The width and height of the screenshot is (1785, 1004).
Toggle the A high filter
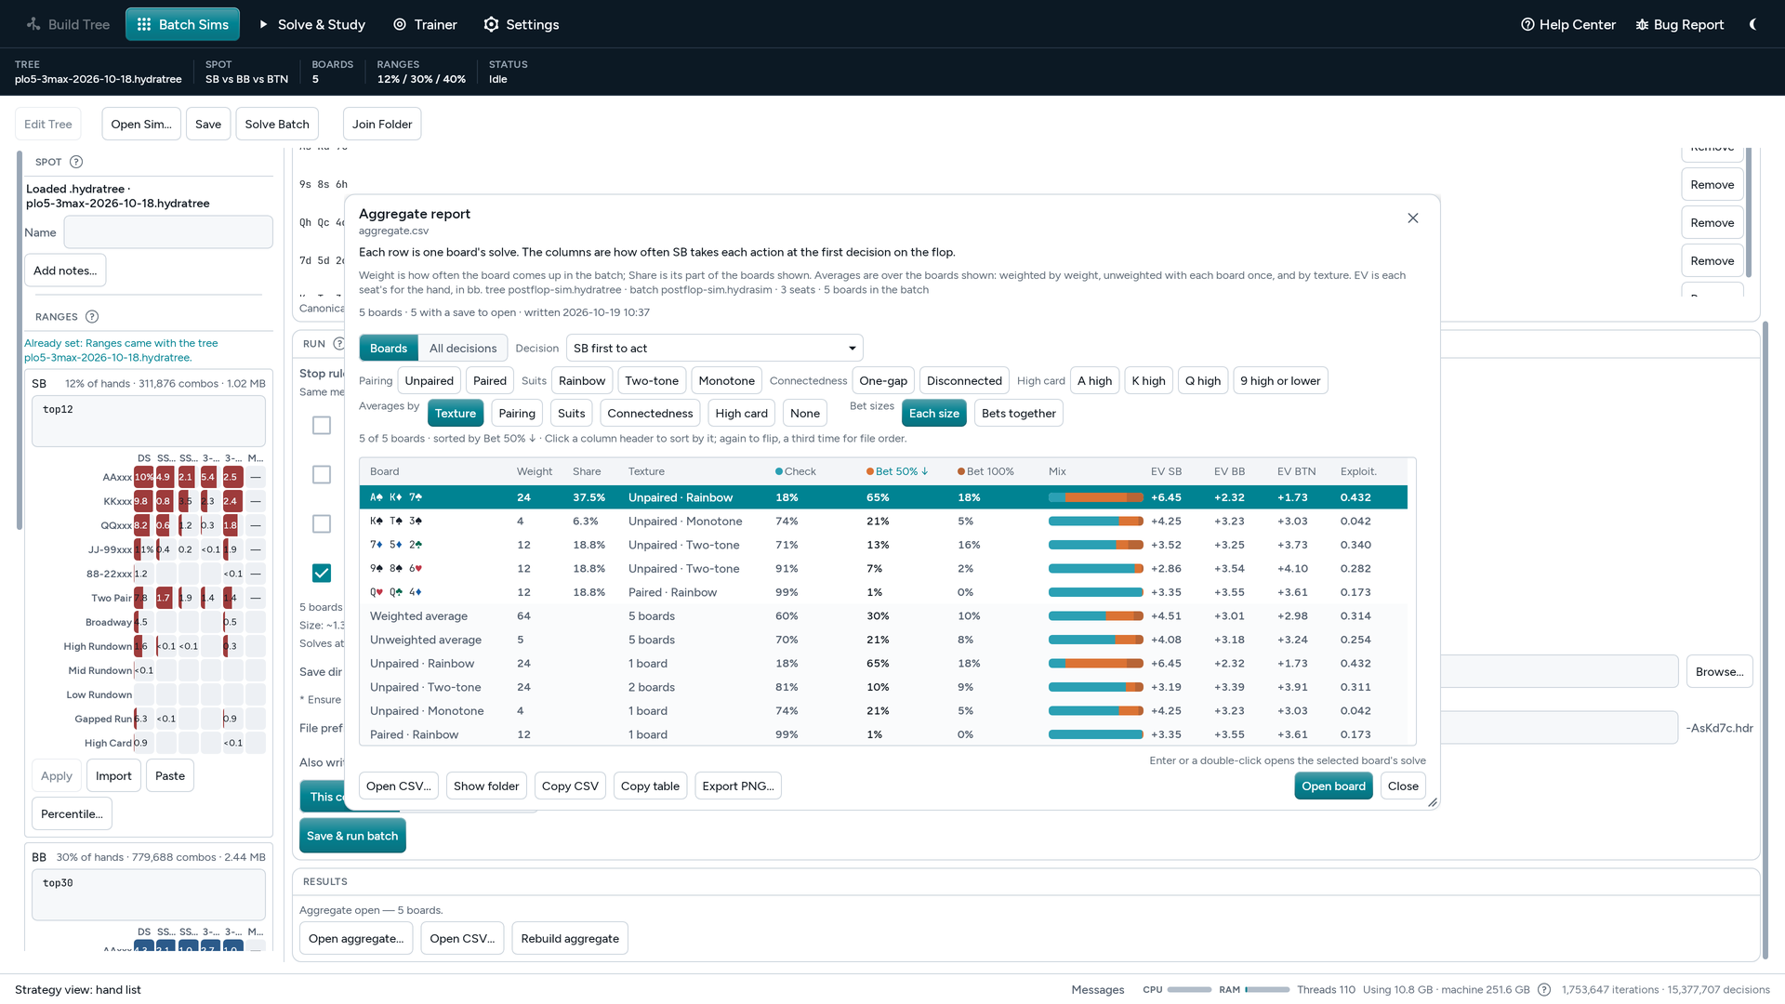click(1094, 381)
